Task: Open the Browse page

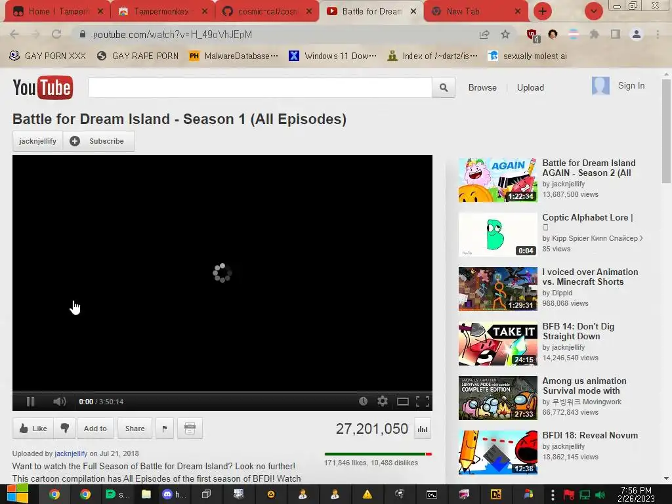Action: [x=482, y=87]
